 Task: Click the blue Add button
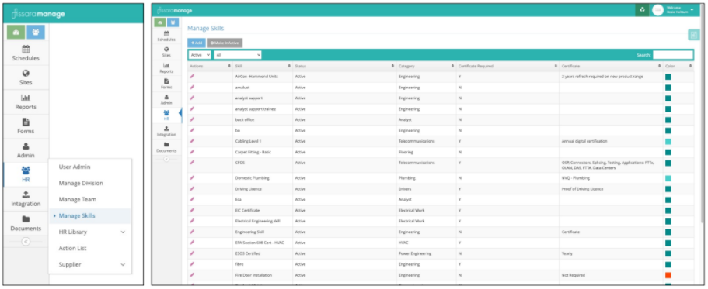(197, 43)
